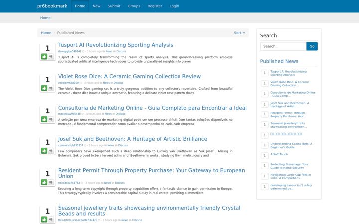Viewport: 359px width, 224px height.
Task: Click the News category under the Seasonal jewellery story
Action: (x=125, y=220)
